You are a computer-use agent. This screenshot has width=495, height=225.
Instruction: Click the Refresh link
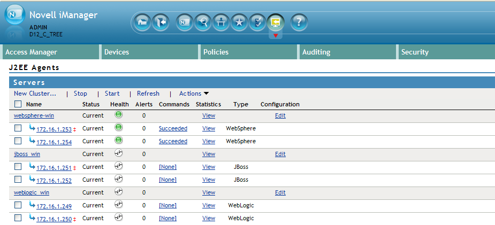[148, 94]
